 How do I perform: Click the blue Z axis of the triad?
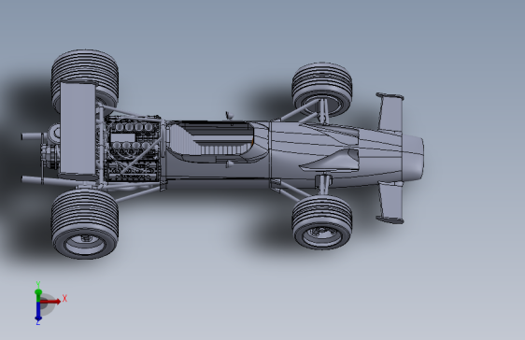tap(38, 312)
